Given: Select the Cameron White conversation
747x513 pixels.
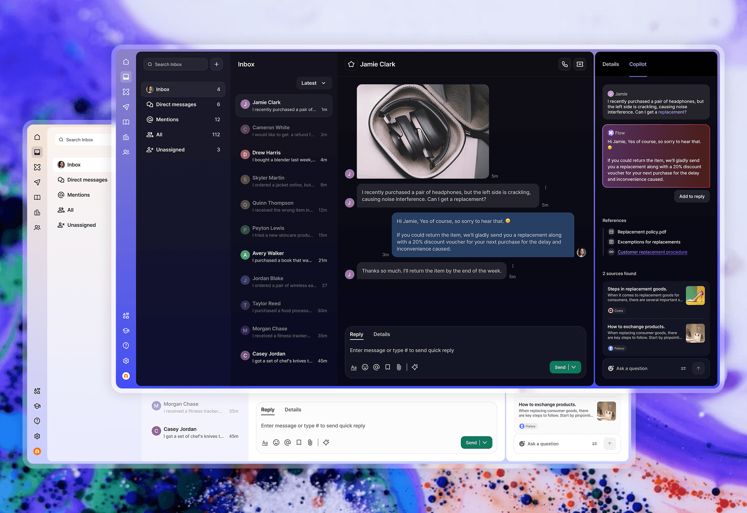Looking at the screenshot, I should 284,131.
